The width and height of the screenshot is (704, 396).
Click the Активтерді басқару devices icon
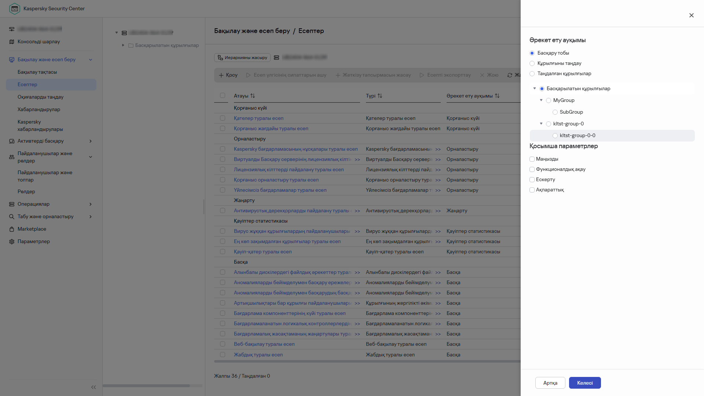[12, 141]
